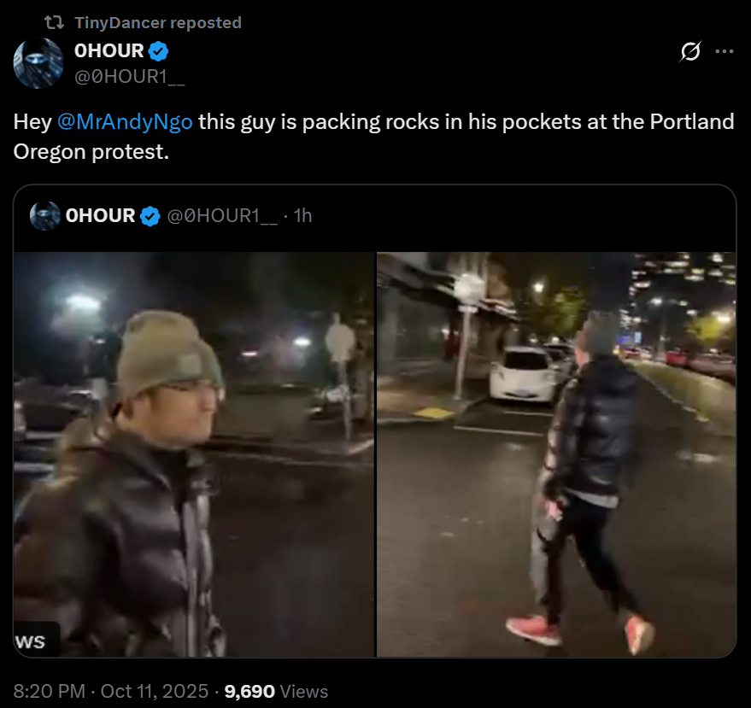
Task: Click the blue verified badge beside 0HOUR
Action: 158,51
